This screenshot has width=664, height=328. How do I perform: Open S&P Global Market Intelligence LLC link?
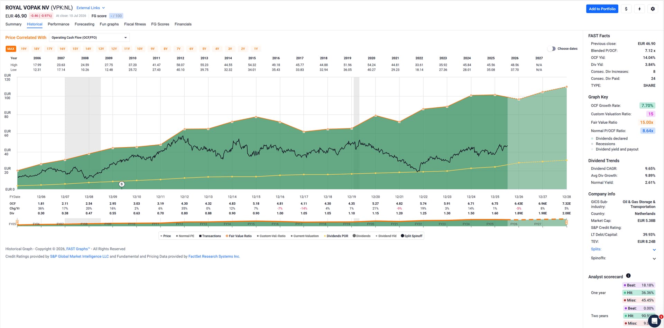click(x=79, y=257)
